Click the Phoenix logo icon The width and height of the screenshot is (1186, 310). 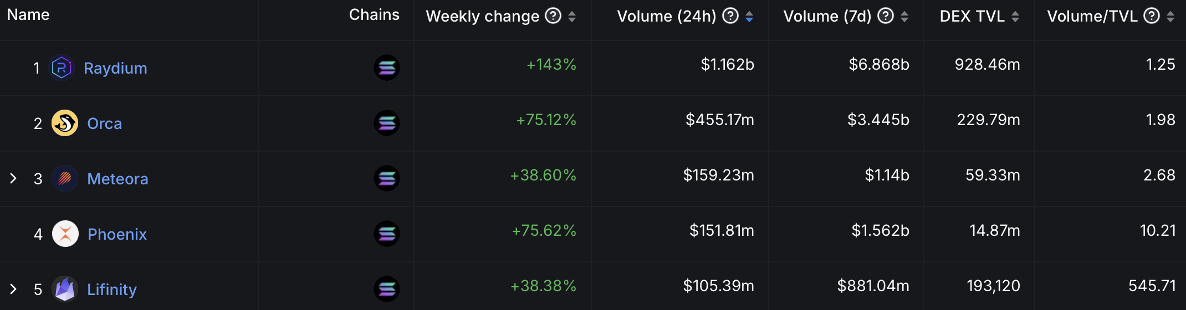[65, 234]
